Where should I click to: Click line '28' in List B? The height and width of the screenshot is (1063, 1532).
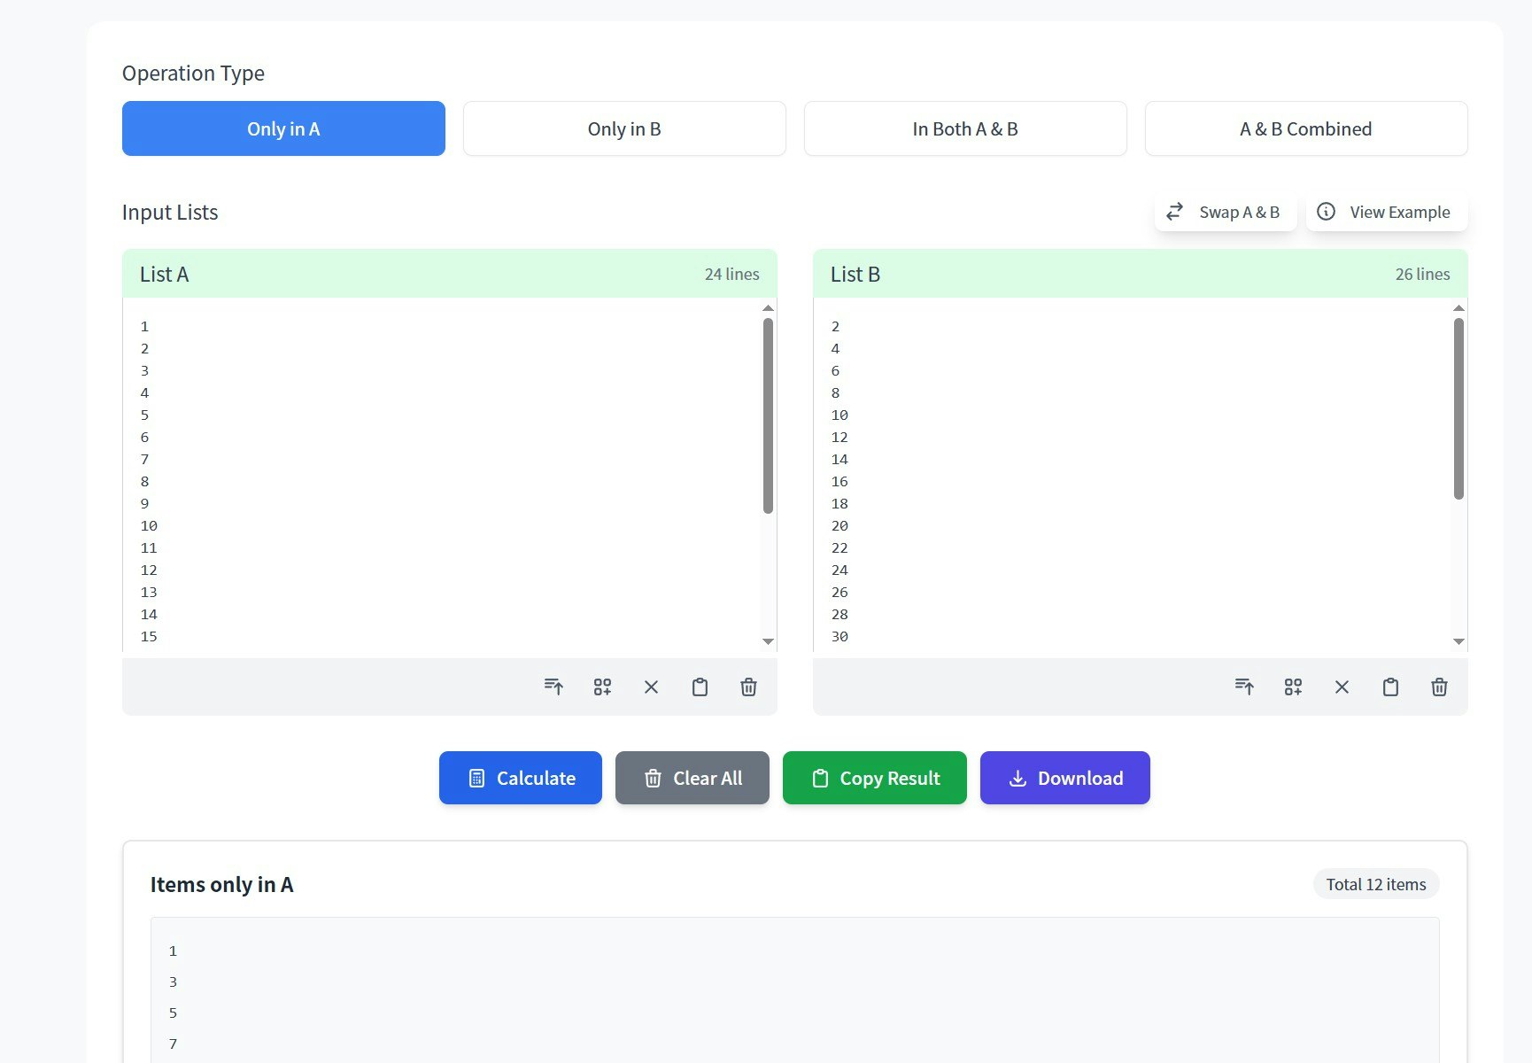pos(840,614)
